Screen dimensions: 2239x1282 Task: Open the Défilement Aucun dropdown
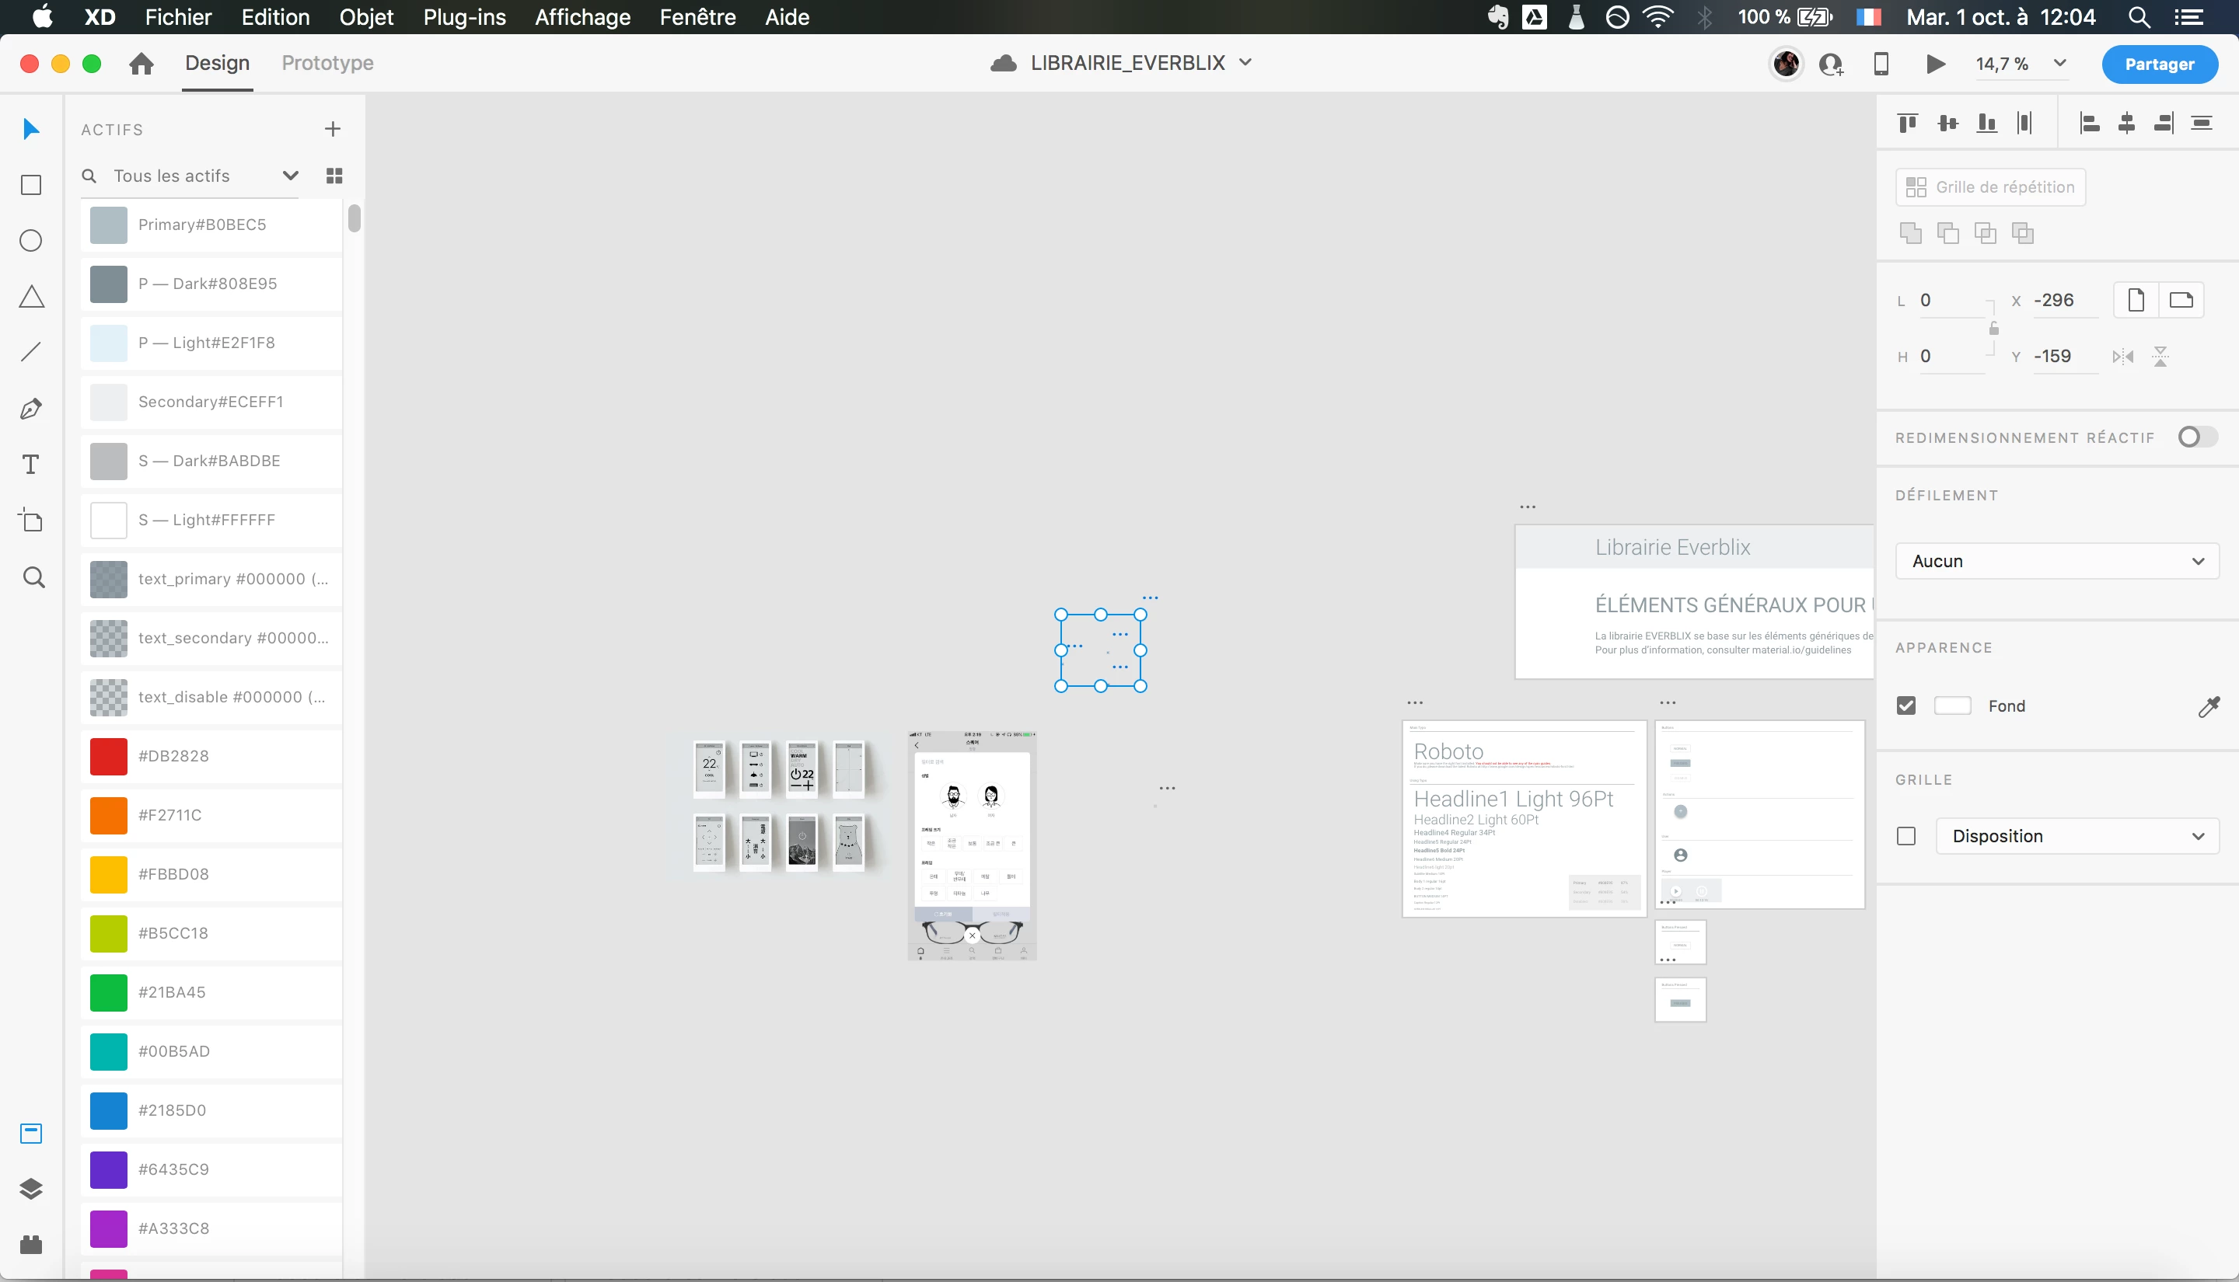[x=2056, y=561]
